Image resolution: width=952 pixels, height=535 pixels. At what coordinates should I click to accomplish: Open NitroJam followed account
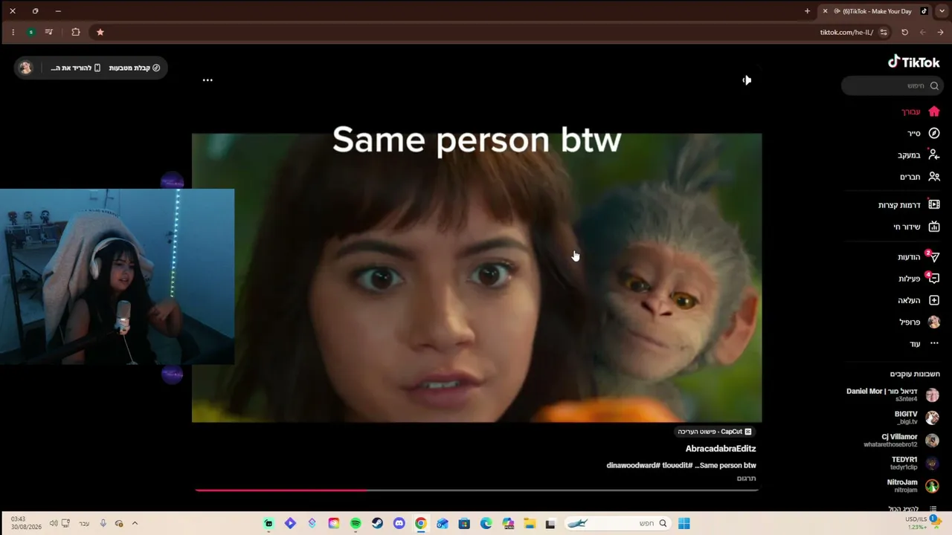coord(913,485)
